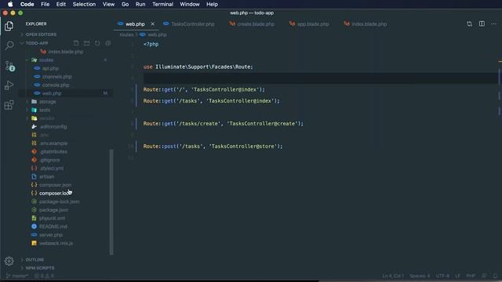Open the Go menu

[125, 4]
